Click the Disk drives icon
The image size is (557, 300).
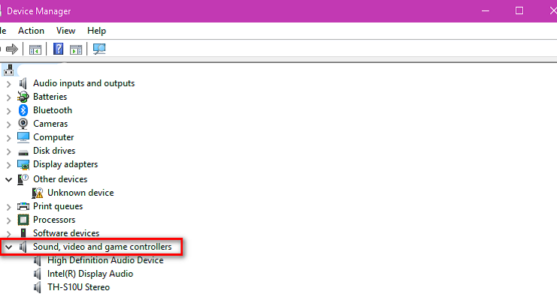(x=23, y=152)
